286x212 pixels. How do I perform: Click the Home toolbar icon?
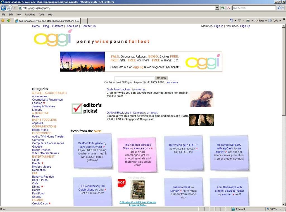pyautogui.click(x=232, y=21)
